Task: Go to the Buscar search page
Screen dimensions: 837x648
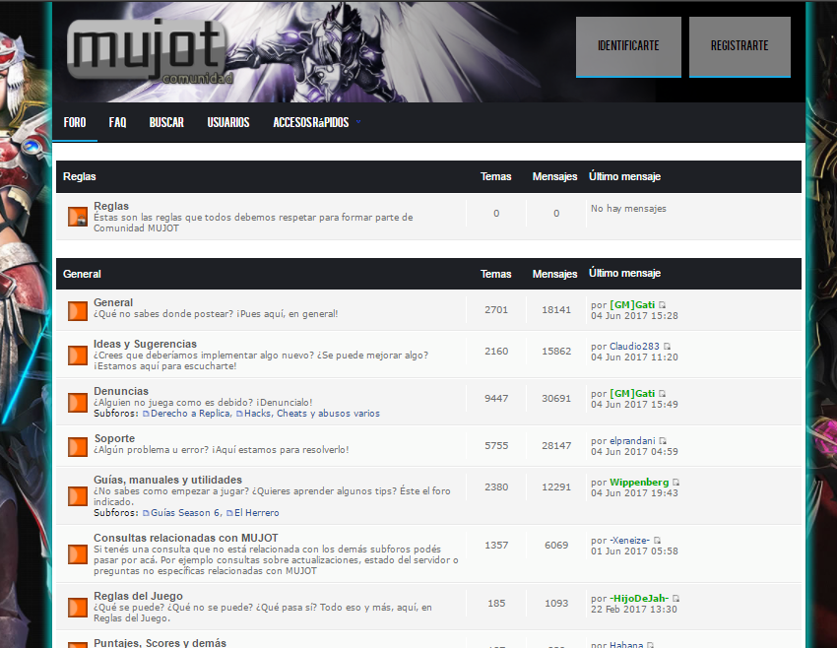Action: pyautogui.click(x=166, y=123)
